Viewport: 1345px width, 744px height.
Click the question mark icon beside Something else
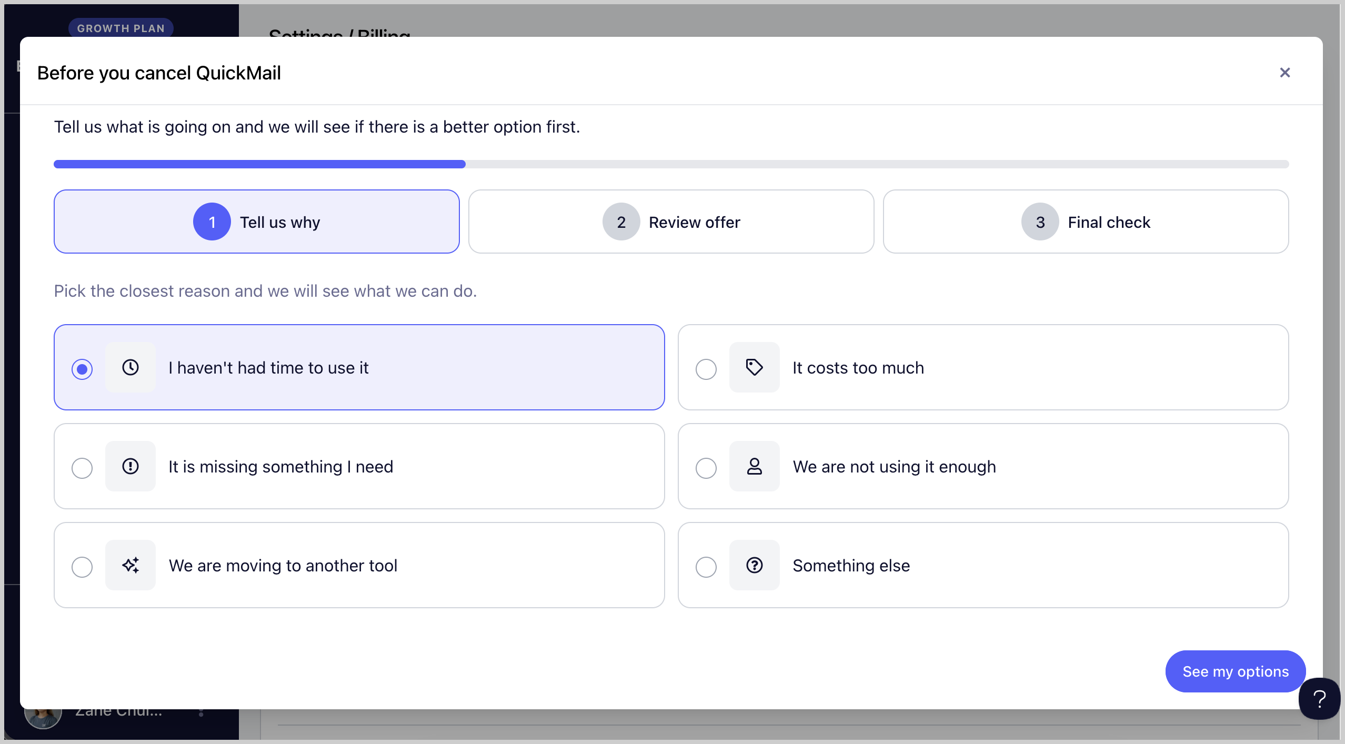click(x=754, y=565)
